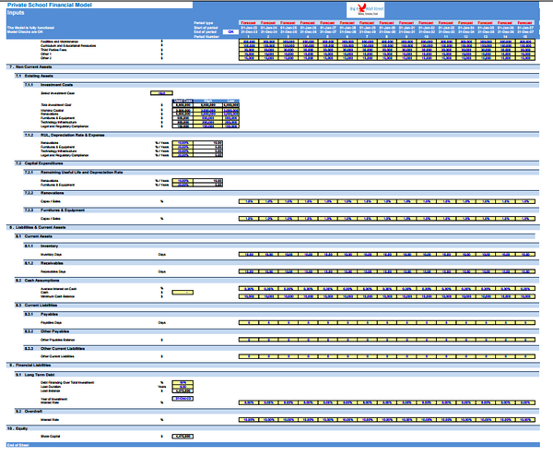553x456 pixels.
Task: Select first Inventory Days forecast cell
Action: point(249,252)
